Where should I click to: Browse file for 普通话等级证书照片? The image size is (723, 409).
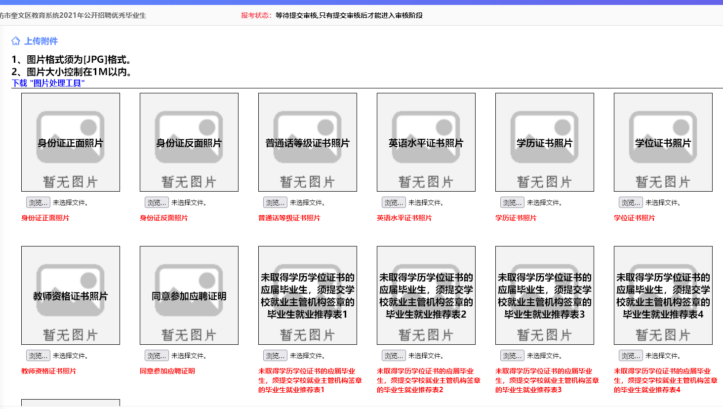(x=275, y=203)
